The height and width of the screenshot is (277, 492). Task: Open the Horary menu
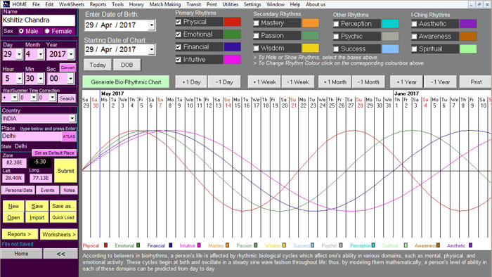tap(136, 4)
